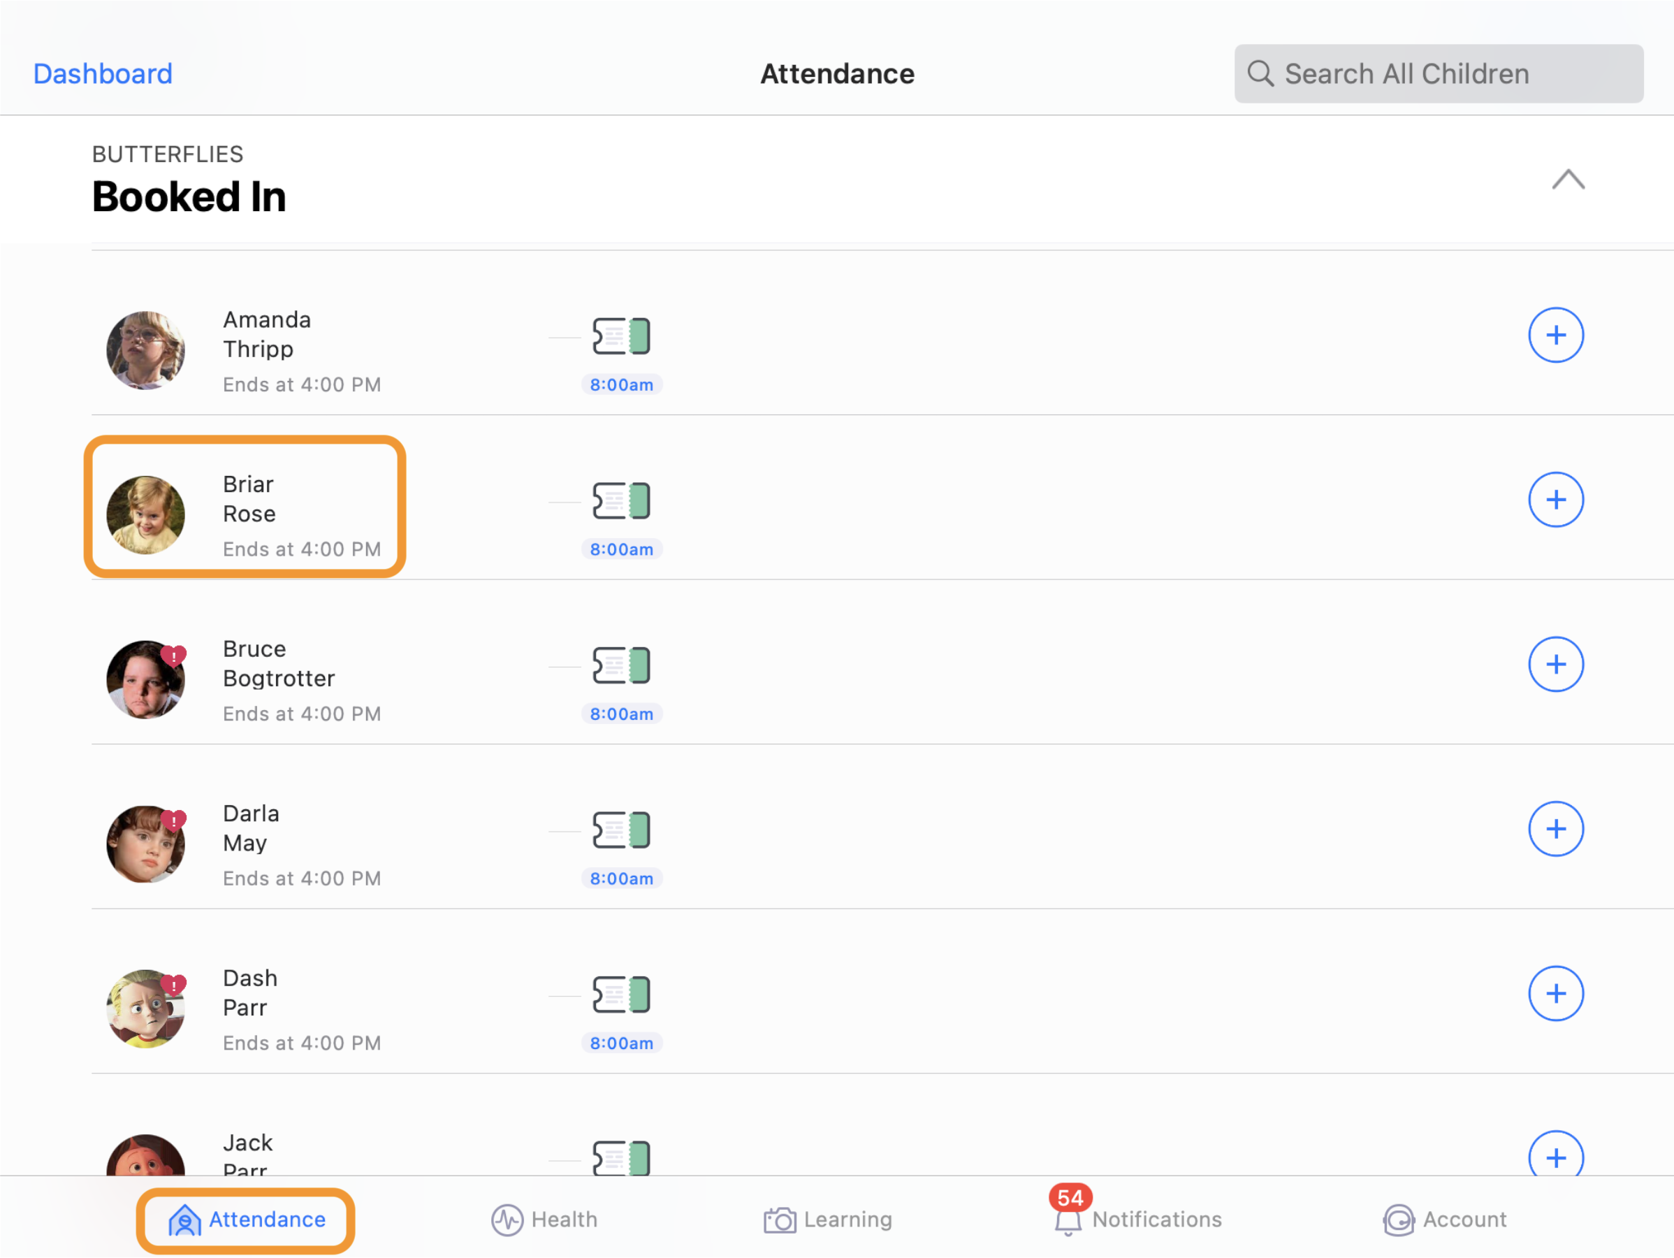Check in Amanda Thripp with plus button
The image size is (1674, 1258).
pos(1557,335)
